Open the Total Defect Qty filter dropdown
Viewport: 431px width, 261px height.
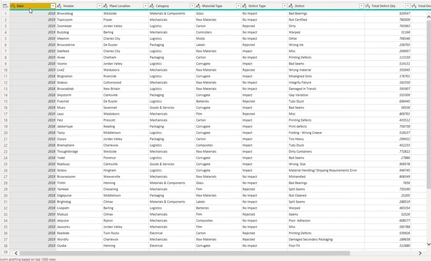point(408,6)
